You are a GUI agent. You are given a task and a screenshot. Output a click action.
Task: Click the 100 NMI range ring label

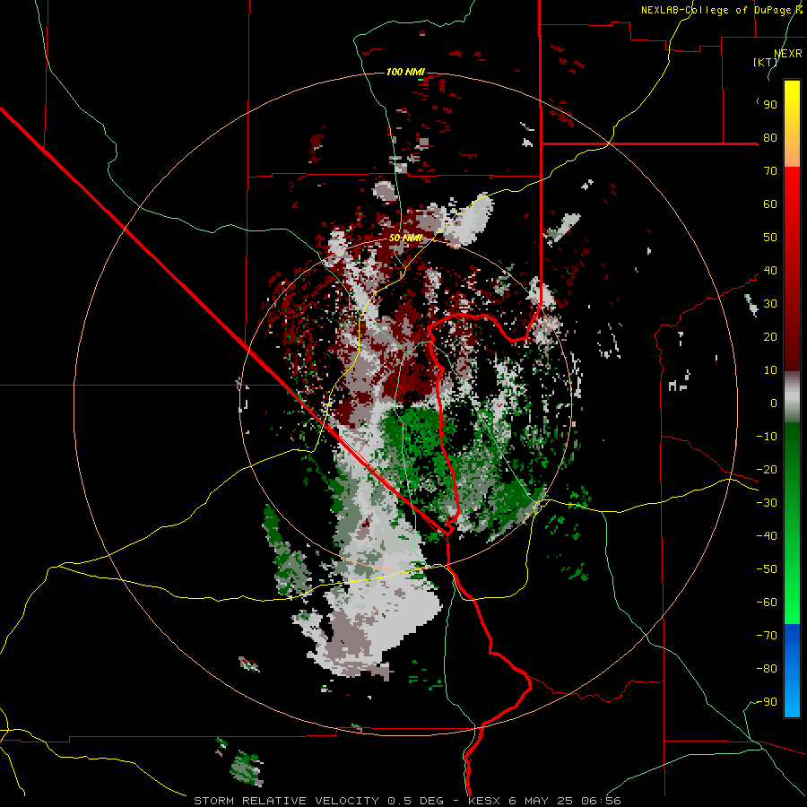(405, 72)
